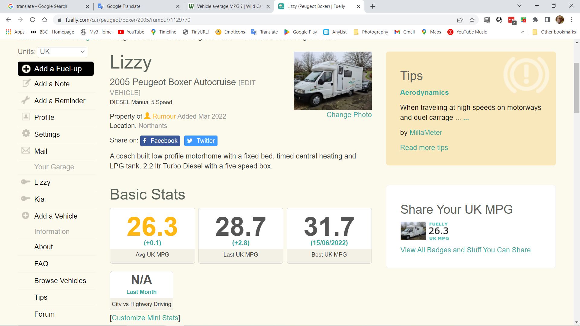Click the Add a Fuel-up plus icon
The height and width of the screenshot is (326, 580).
click(26, 69)
